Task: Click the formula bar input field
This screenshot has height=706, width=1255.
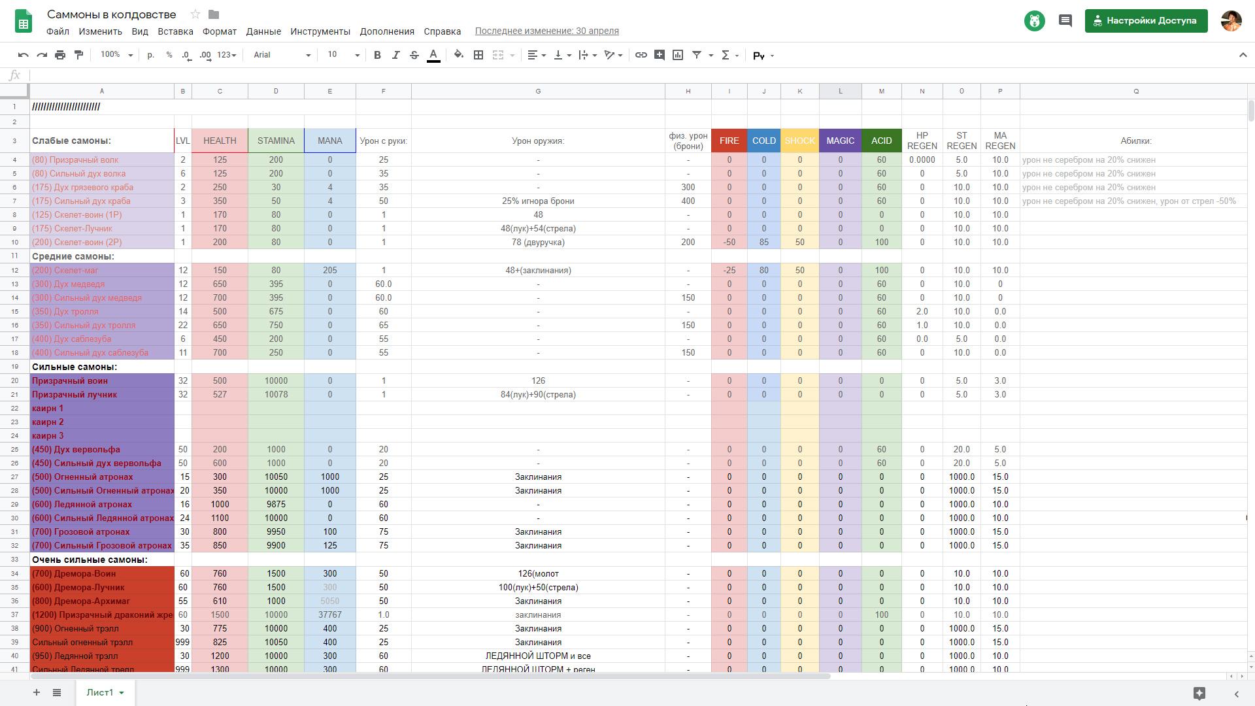Action: click(588, 75)
